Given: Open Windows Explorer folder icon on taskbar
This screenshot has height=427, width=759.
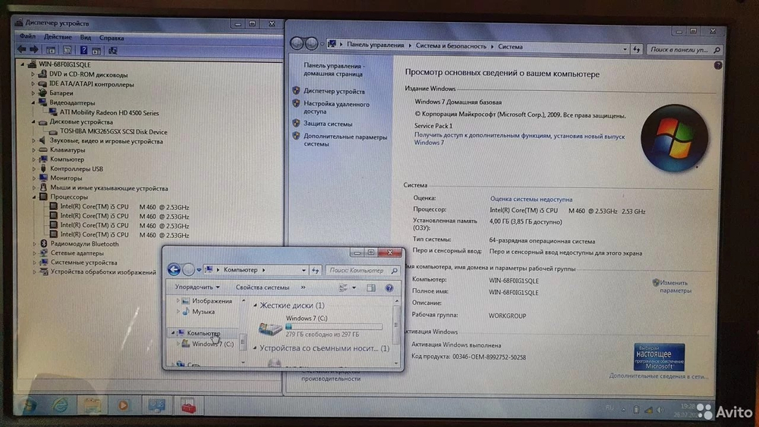Looking at the screenshot, I should 92,406.
